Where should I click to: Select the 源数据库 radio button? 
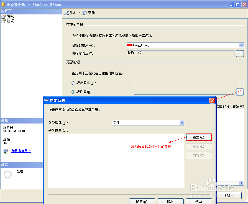[x=73, y=82]
